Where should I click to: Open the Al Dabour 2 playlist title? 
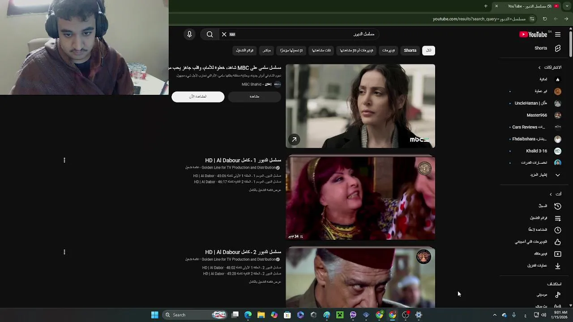(x=243, y=252)
